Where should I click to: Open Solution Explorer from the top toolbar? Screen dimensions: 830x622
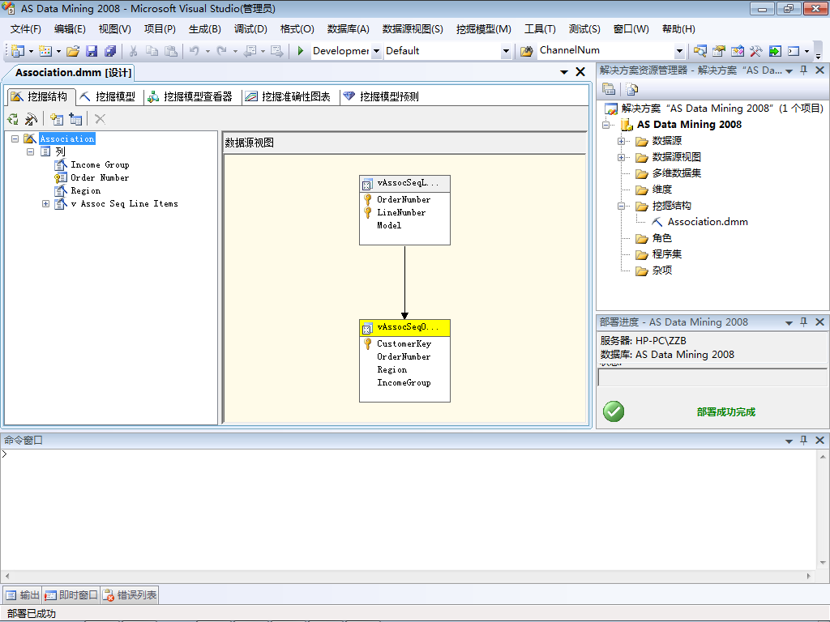pos(700,51)
